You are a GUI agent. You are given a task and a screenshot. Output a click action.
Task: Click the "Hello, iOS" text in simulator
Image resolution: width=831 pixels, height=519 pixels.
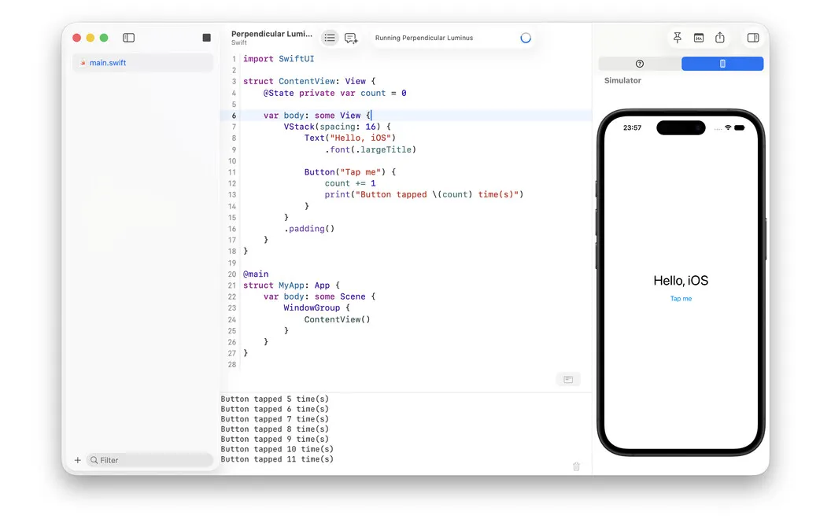click(681, 281)
